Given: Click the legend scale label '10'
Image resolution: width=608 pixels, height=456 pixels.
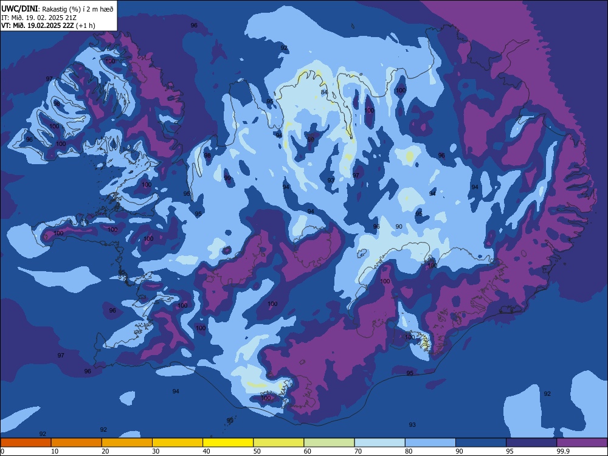Looking at the screenshot, I should point(55,451).
